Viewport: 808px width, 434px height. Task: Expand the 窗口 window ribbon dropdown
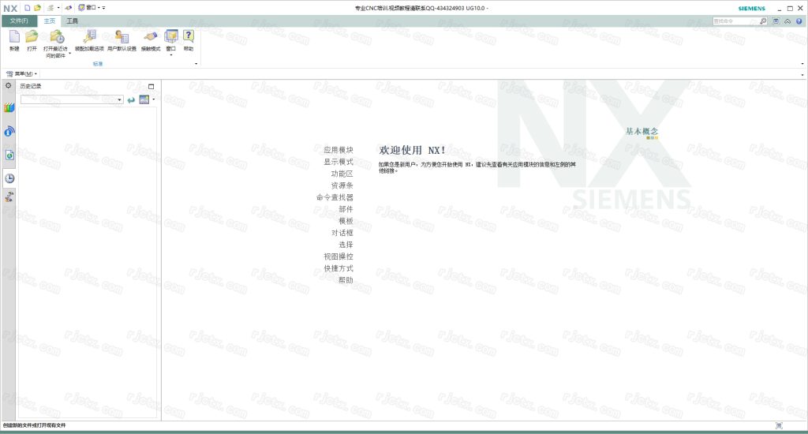(171, 54)
